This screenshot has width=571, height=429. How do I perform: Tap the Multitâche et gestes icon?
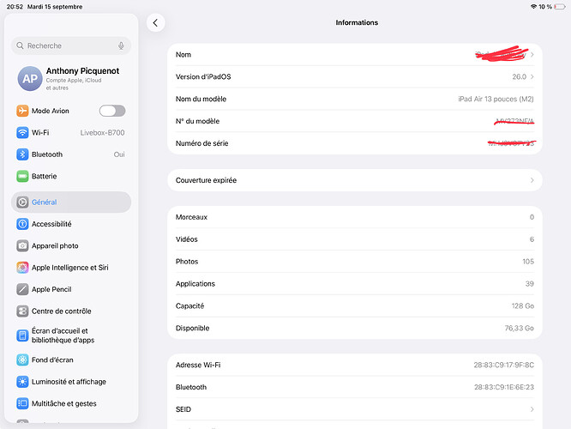coord(22,403)
